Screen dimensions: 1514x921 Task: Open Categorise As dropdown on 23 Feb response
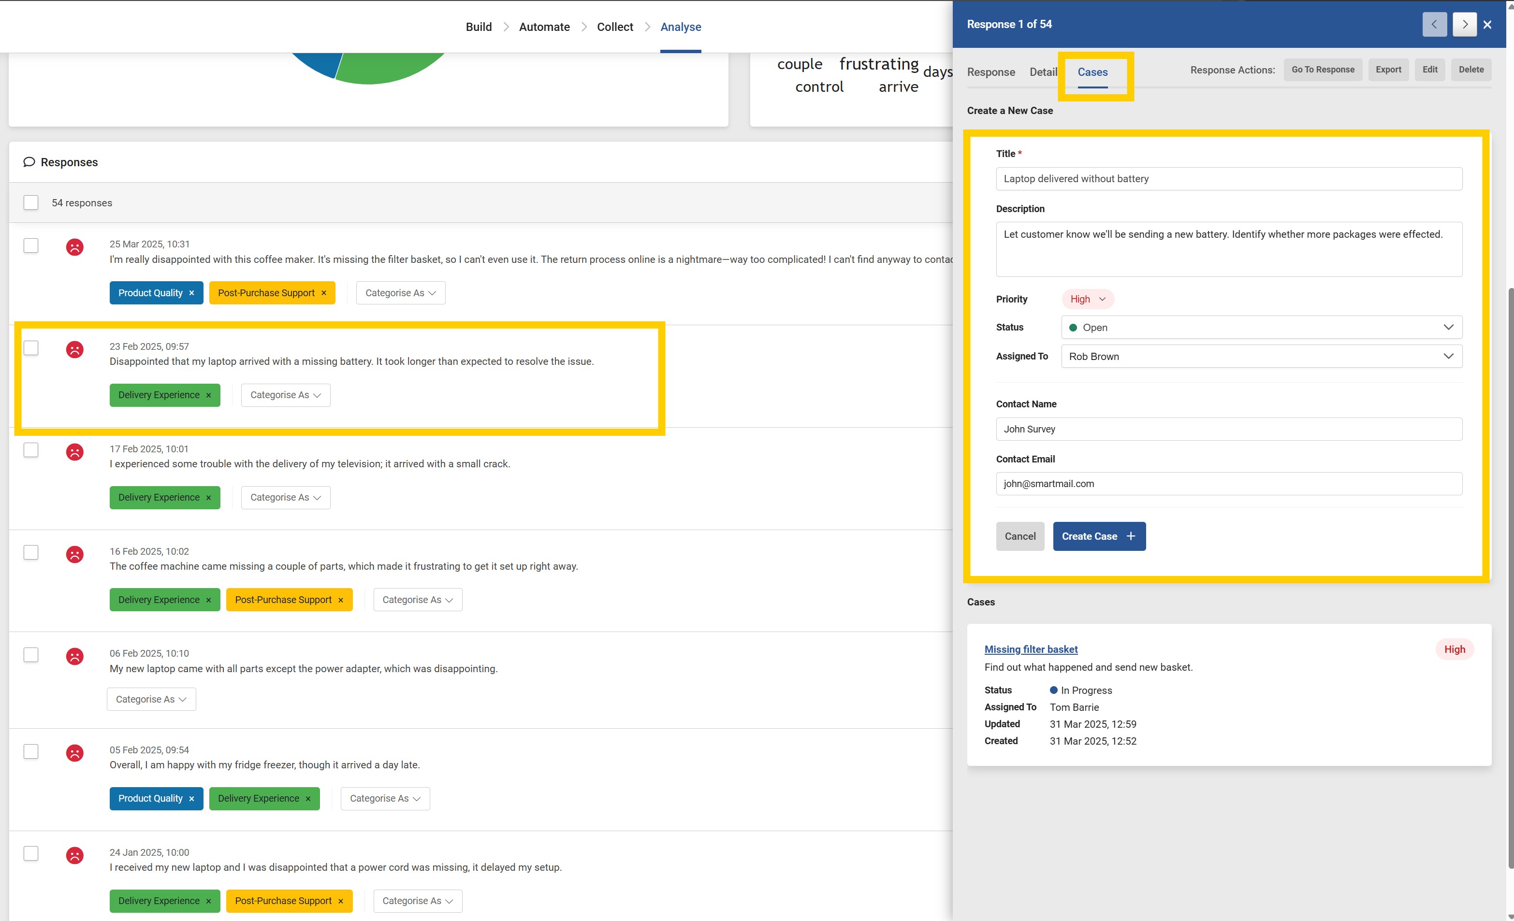tap(286, 395)
